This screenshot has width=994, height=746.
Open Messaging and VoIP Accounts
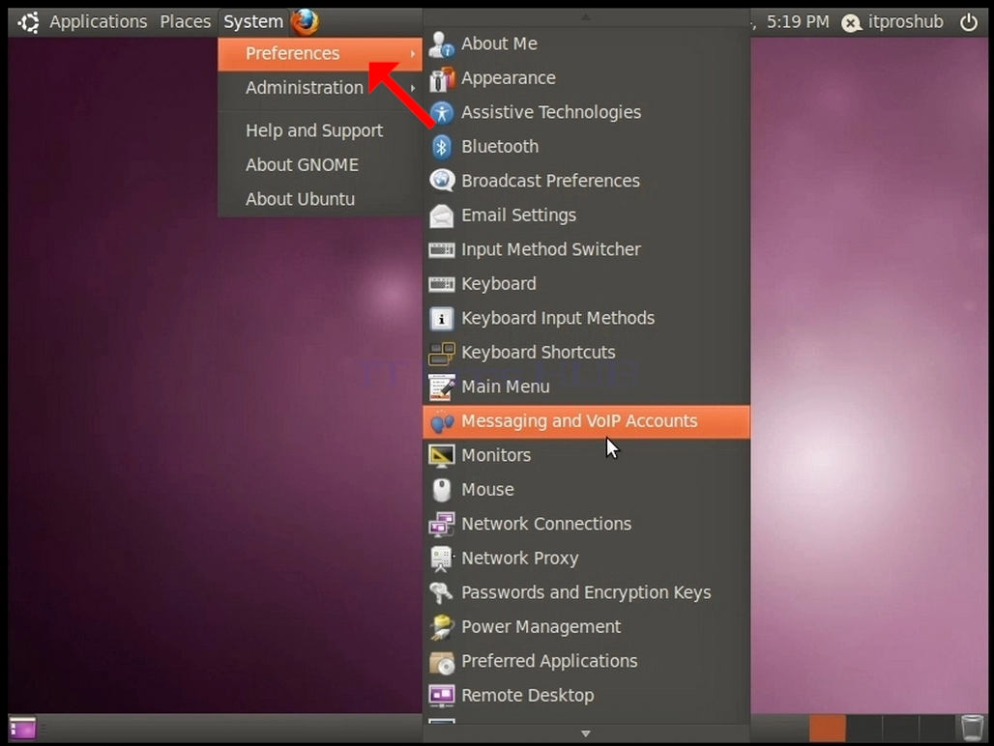point(586,421)
